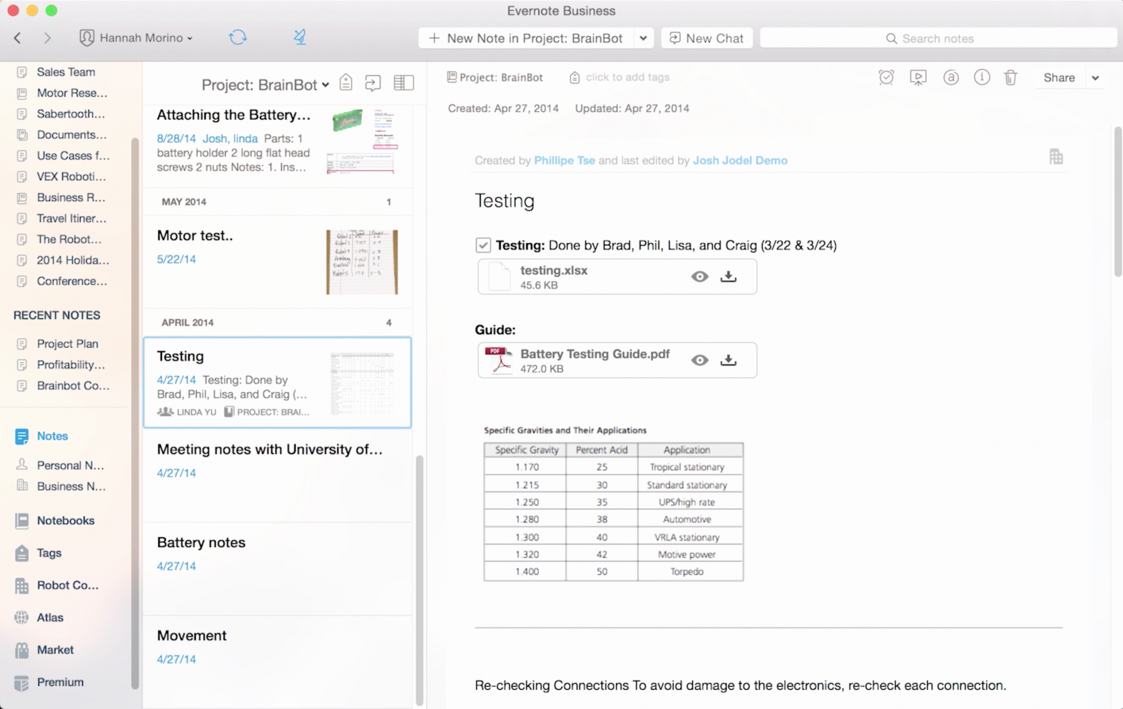Click the note list scrollbar
The width and height of the screenshot is (1123, 709).
(419, 581)
